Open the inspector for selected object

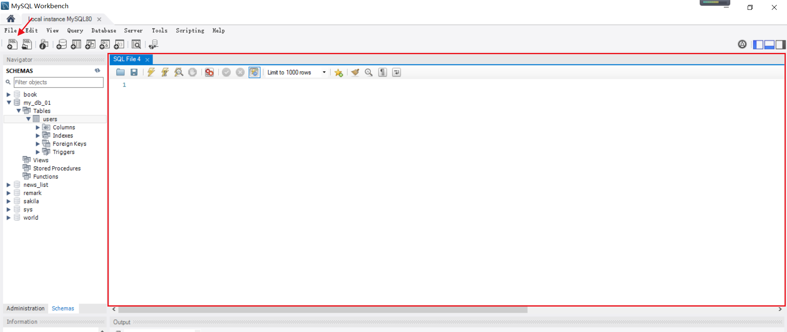click(x=44, y=44)
